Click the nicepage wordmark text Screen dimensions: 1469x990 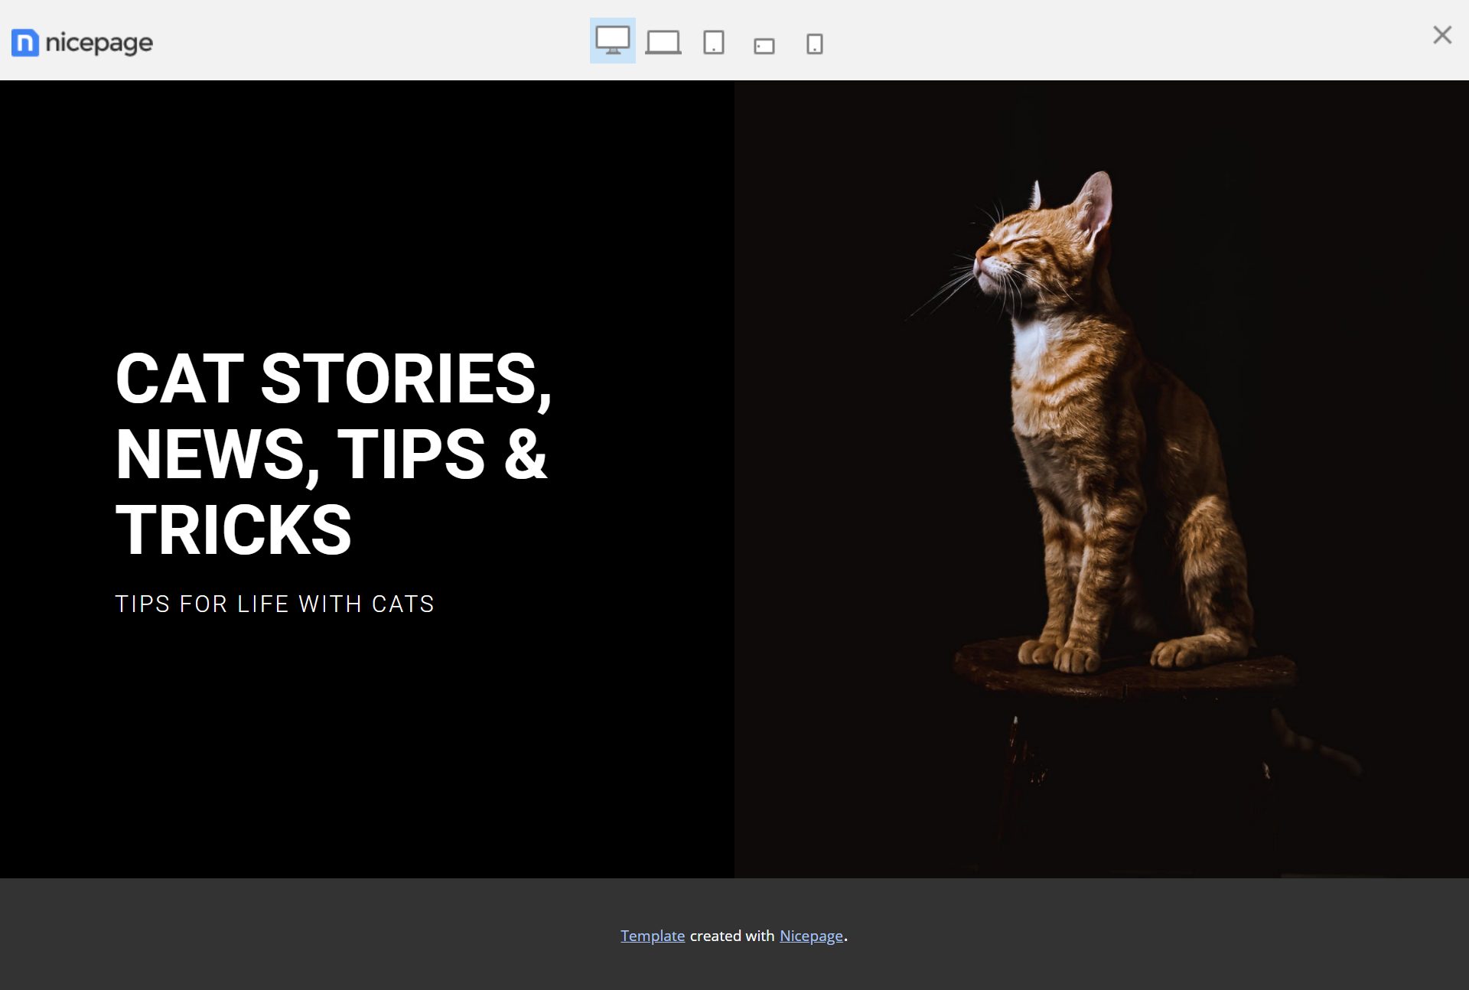(99, 44)
